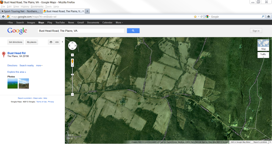Click Images in the Google bar
272x144 pixels.
click(x=31, y=22)
